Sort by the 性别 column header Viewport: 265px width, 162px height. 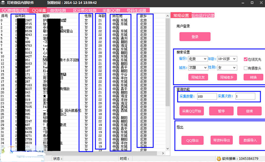88,16
